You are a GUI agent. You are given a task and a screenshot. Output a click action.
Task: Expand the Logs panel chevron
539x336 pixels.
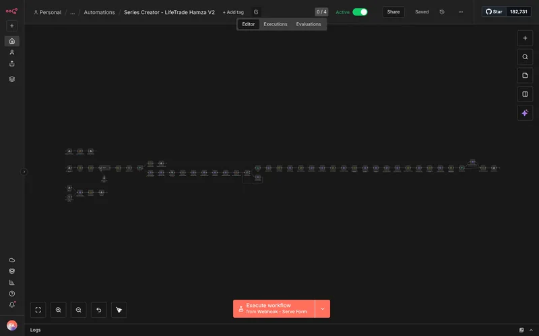[x=531, y=330]
